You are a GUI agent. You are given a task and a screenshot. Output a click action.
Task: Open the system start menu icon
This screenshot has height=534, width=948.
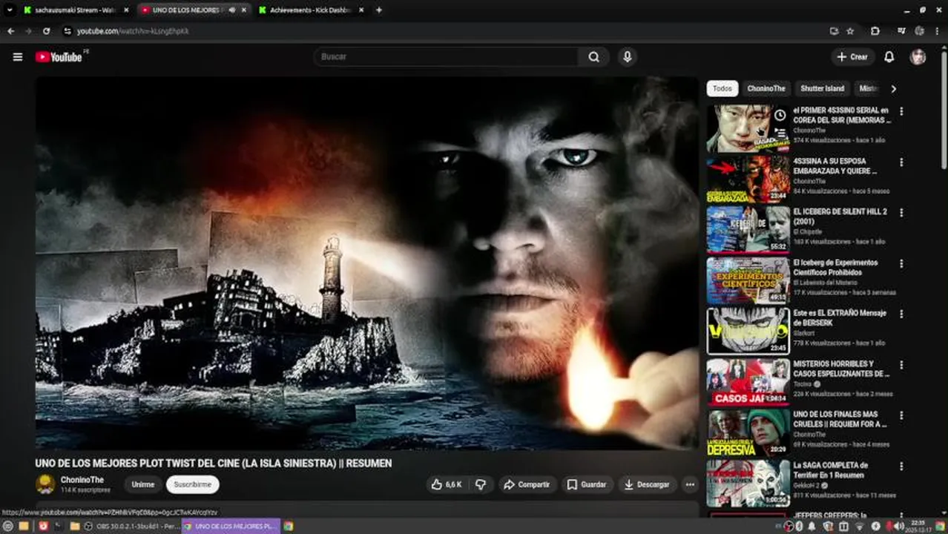point(9,526)
